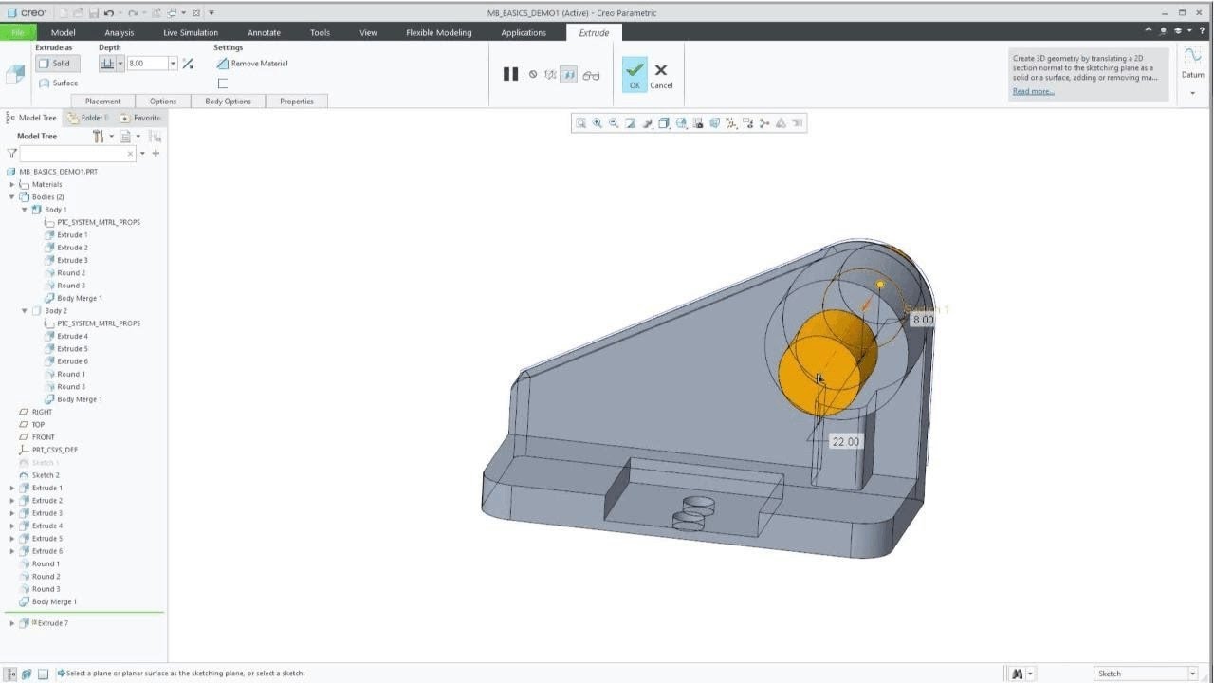Open Model Tree settings tool icon
Viewport: 1214px width, 683px height.
tap(98, 137)
